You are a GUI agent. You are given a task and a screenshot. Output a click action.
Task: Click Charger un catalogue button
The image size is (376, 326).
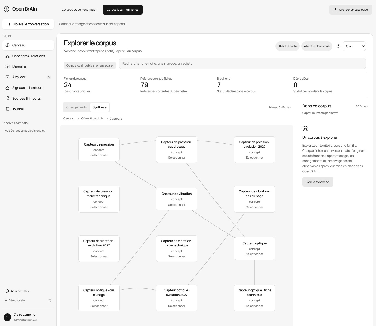point(350,10)
